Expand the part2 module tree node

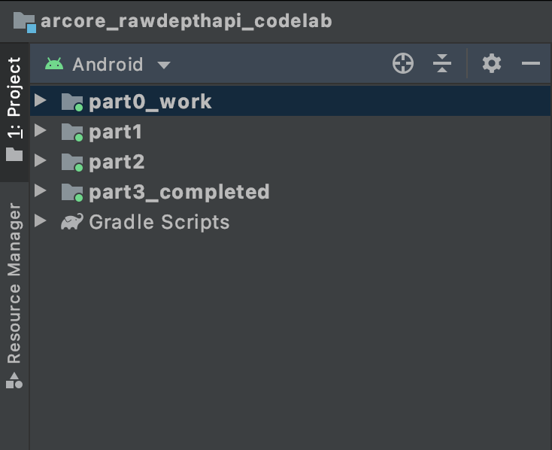[41, 161]
